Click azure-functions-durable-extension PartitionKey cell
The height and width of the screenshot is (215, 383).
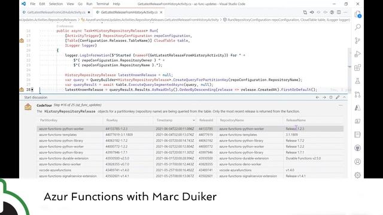click(x=63, y=158)
